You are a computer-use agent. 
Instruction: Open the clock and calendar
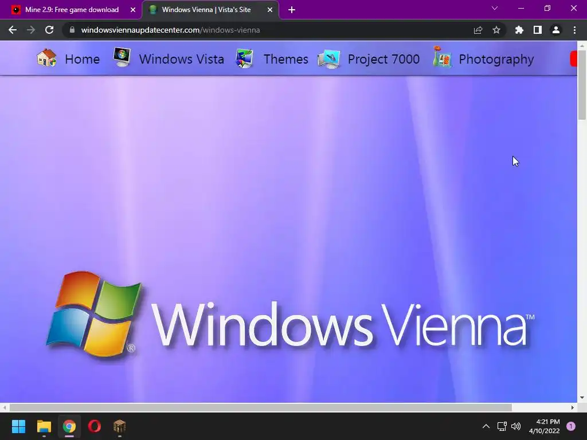tap(545, 426)
